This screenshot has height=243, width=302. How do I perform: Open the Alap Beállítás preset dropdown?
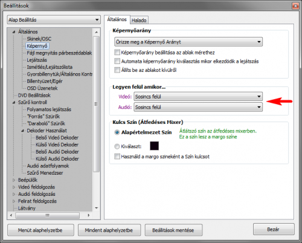point(54,20)
